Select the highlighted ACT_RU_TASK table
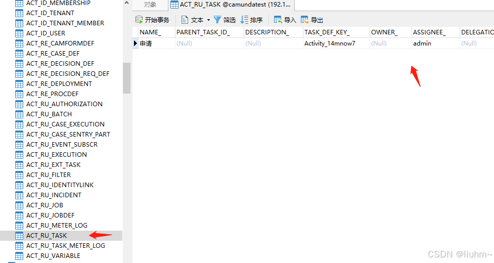The image size is (494, 263). 61,236
